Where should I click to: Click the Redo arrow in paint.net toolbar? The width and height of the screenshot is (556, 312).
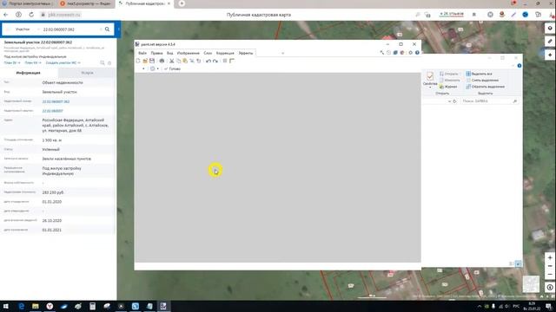[x=215, y=61]
